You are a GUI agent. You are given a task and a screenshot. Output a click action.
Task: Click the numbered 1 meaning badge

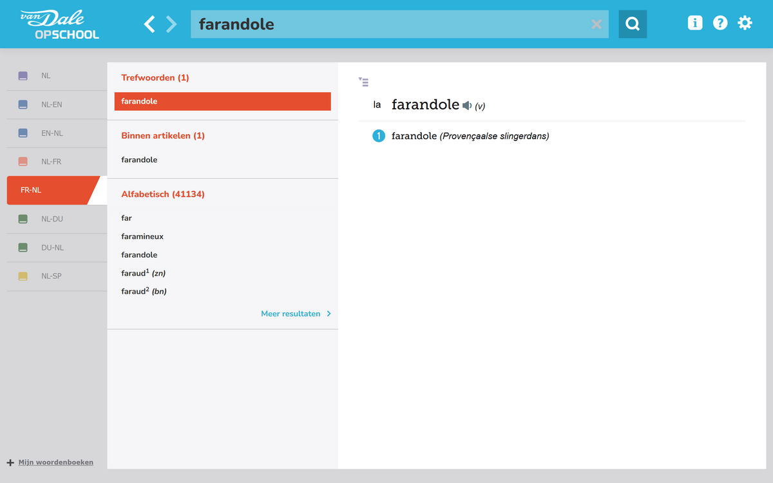[379, 136]
